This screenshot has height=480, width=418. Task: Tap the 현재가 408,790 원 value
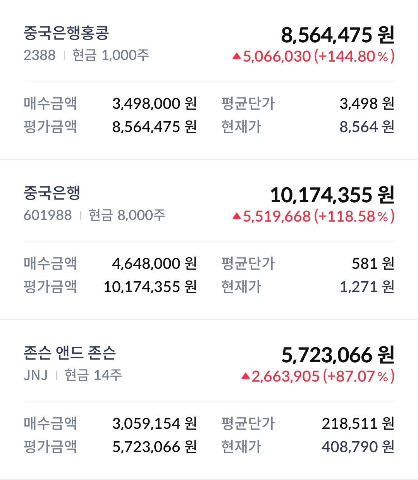coord(358,447)
